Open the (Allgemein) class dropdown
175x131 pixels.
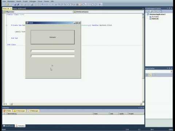(x=38, y=12)
